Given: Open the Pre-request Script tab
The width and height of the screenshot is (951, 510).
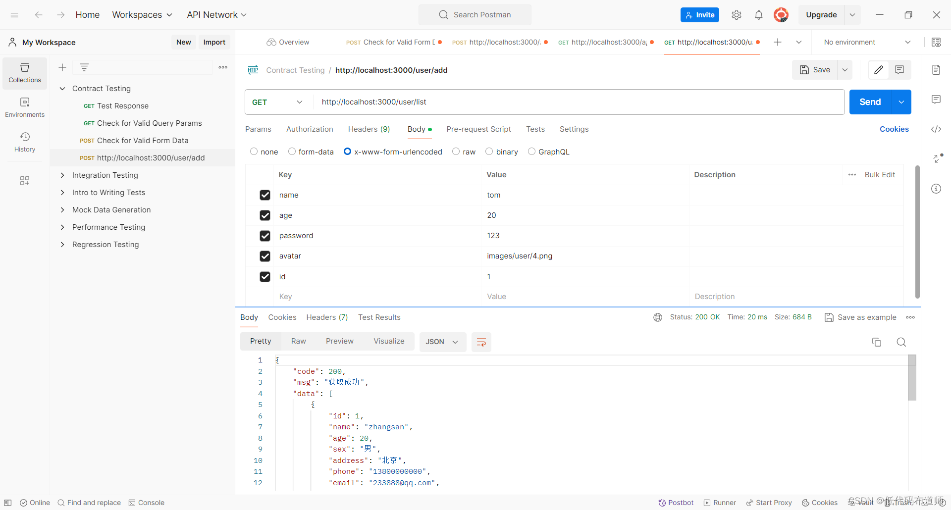Looking at the screenshot, I should point(478,129).
